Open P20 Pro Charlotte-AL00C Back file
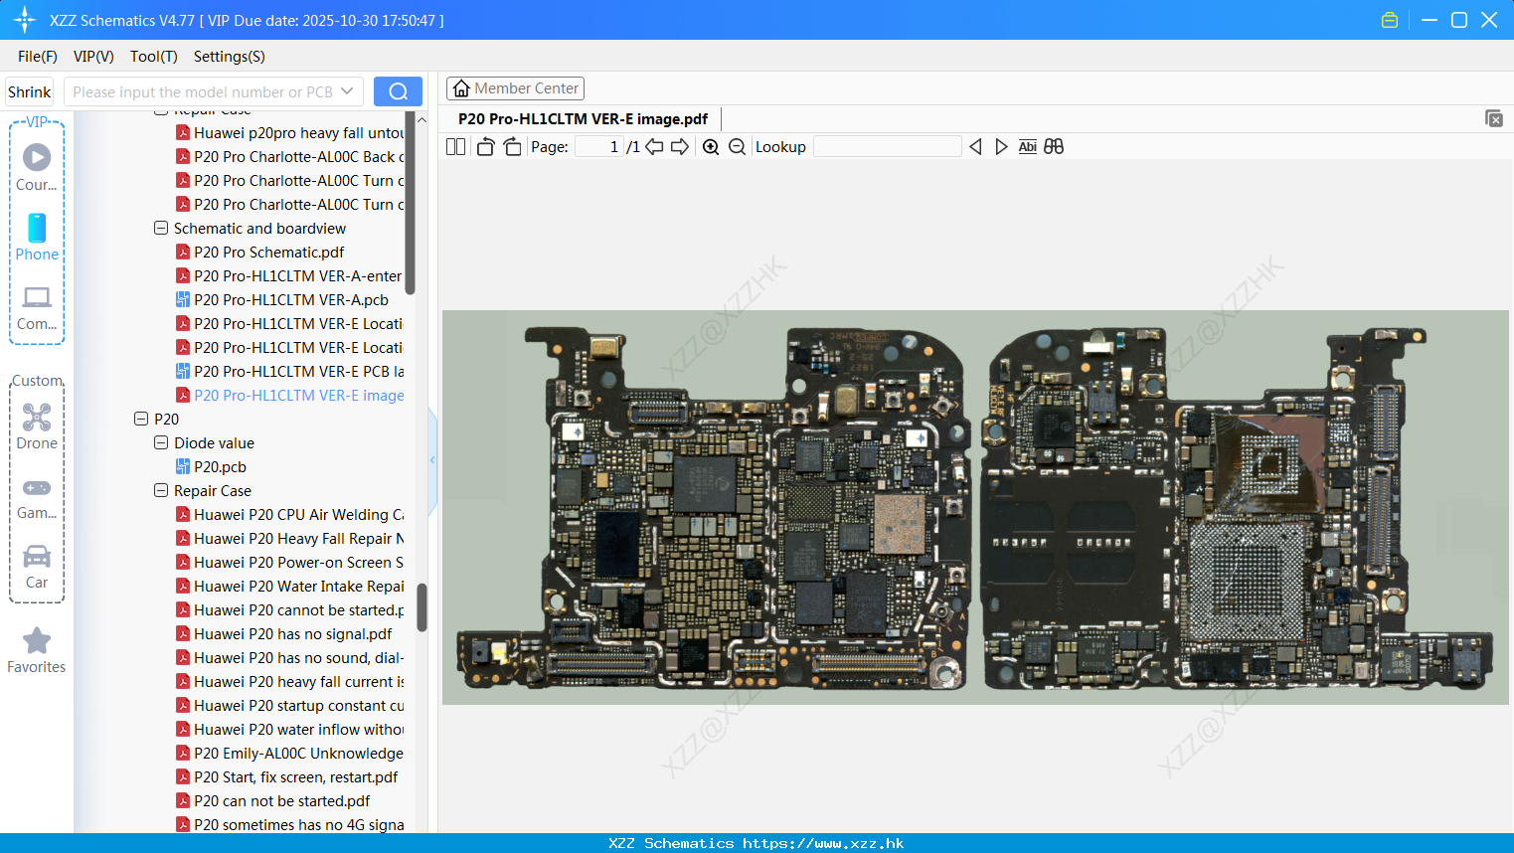This screenshot has width=1514, height=853. (289, 156)
